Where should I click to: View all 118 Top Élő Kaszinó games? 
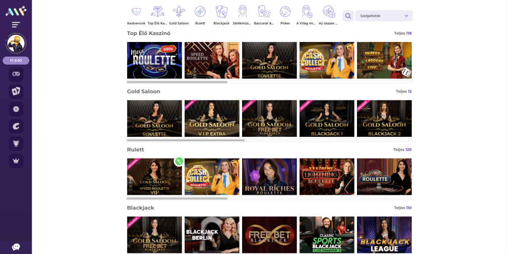[403, 33]
